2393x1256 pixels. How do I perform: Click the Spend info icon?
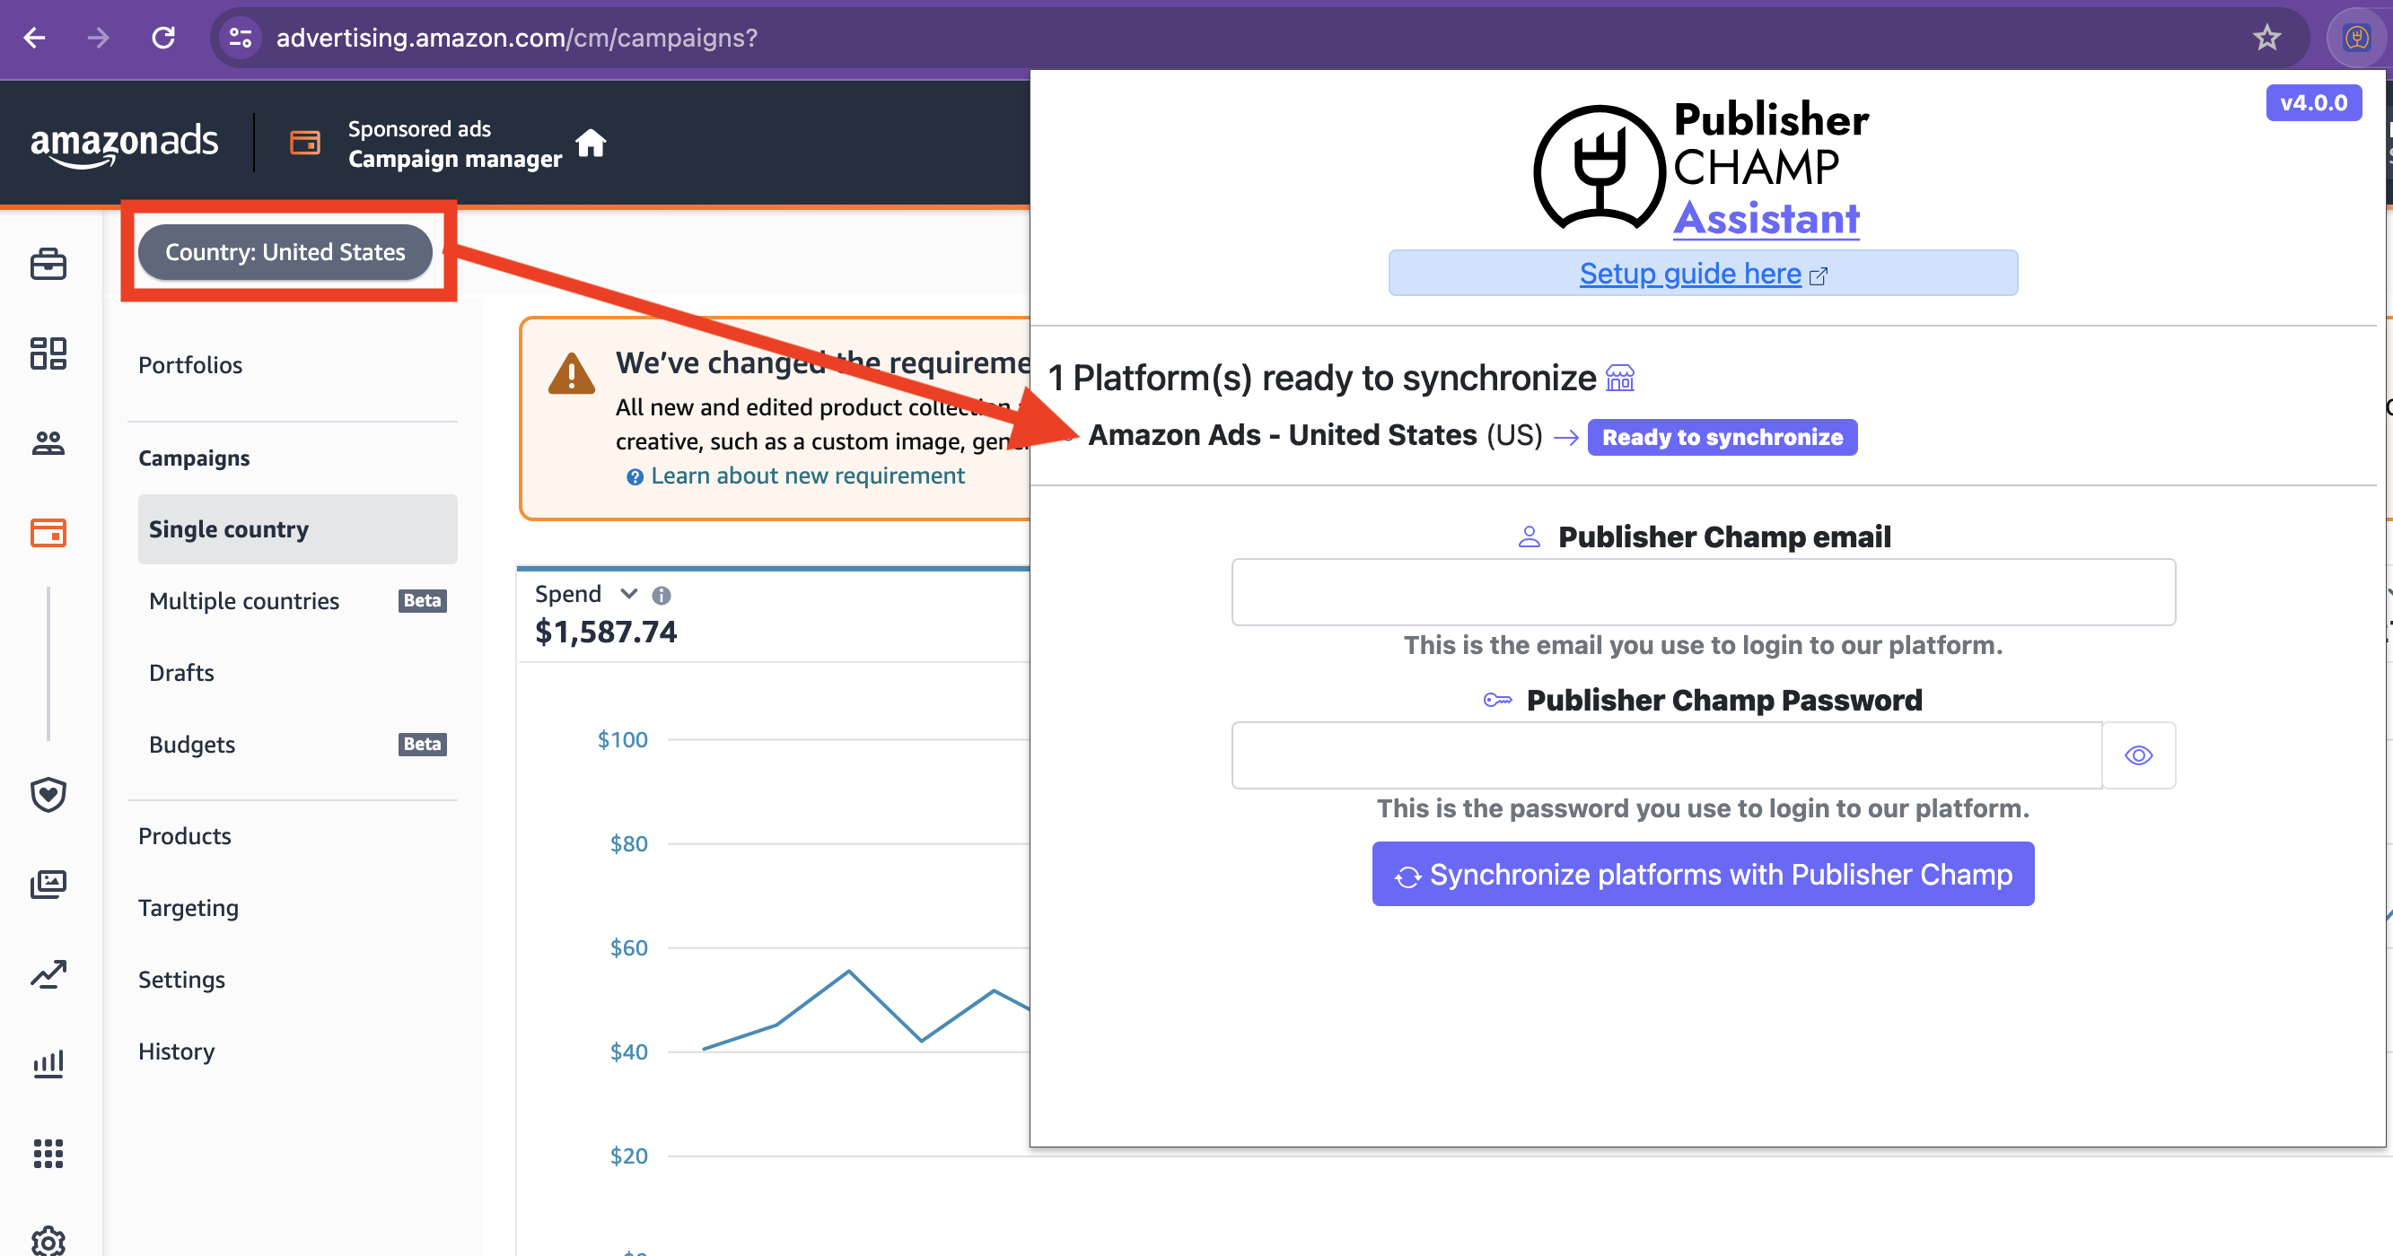point(662,595)
